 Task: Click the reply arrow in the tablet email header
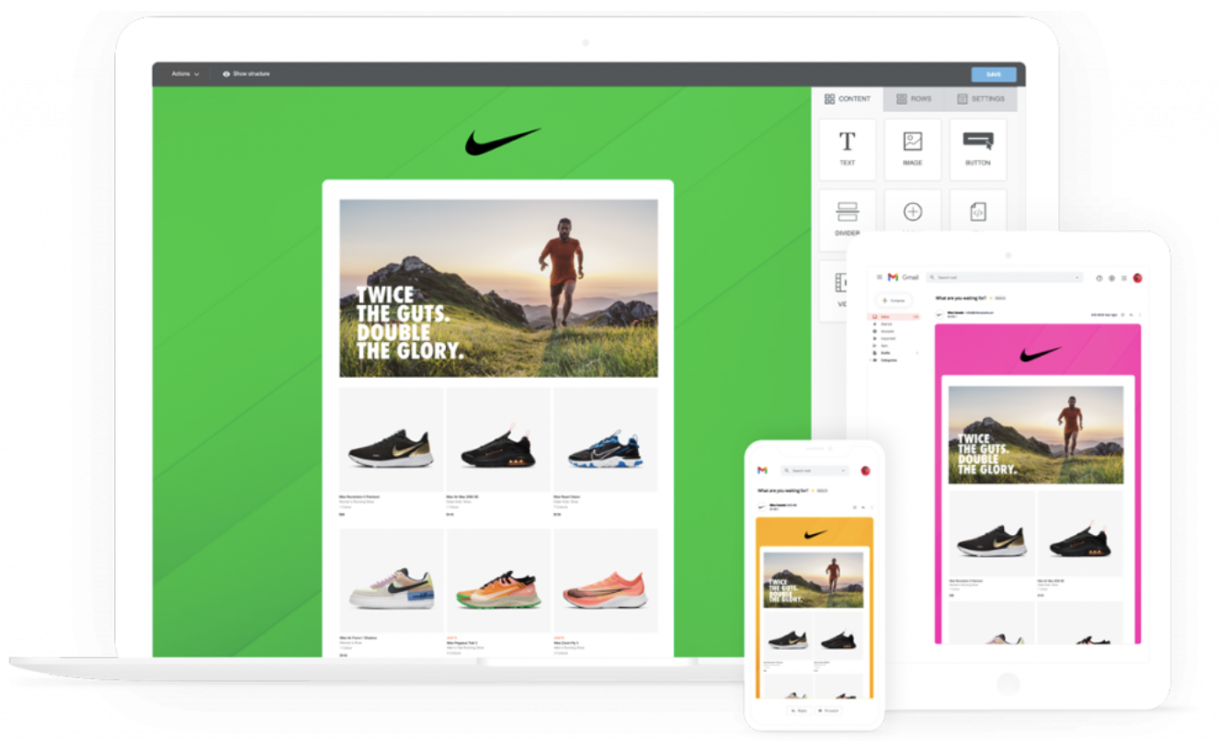(x=1131, y=314)
